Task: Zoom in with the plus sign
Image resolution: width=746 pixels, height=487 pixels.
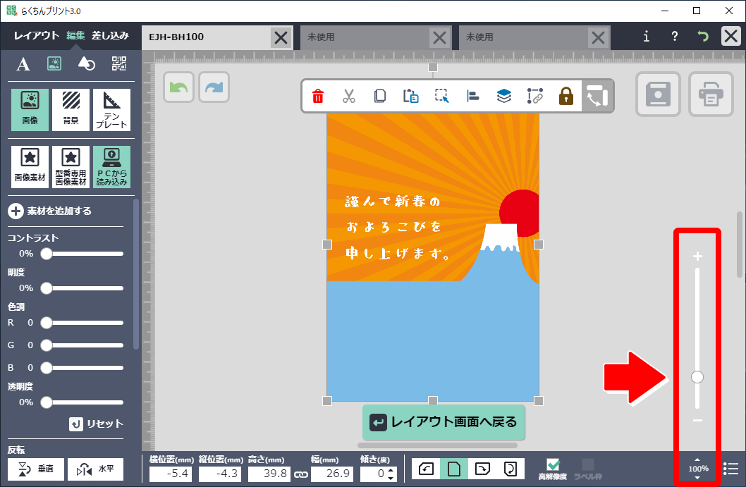Action: pyautogui.click(x=697, y=257)
